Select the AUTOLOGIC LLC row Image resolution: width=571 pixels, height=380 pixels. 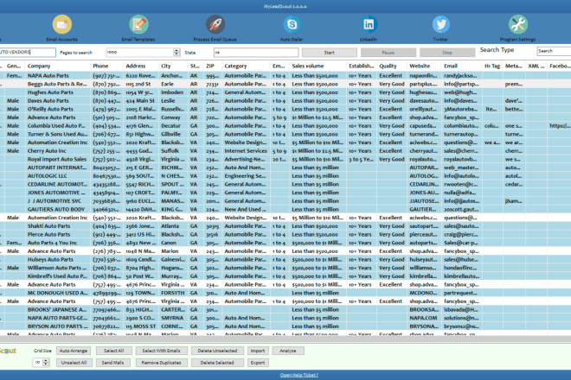point(285,176)
